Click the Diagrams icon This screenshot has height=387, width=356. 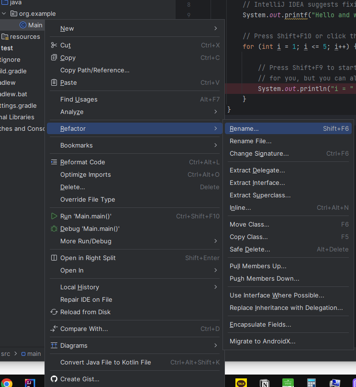[54, 345]
